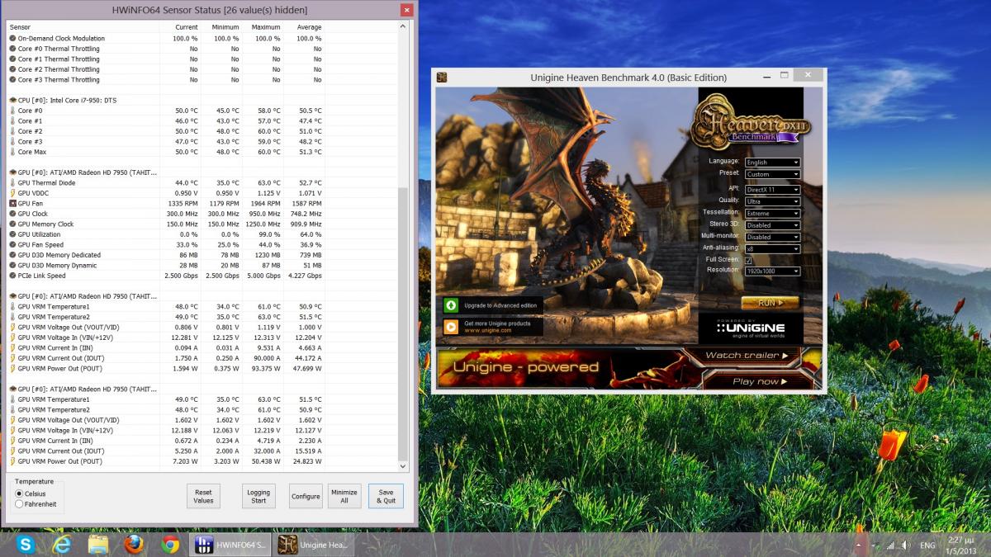Click Save & Quit button

click(x=386, y=496)
